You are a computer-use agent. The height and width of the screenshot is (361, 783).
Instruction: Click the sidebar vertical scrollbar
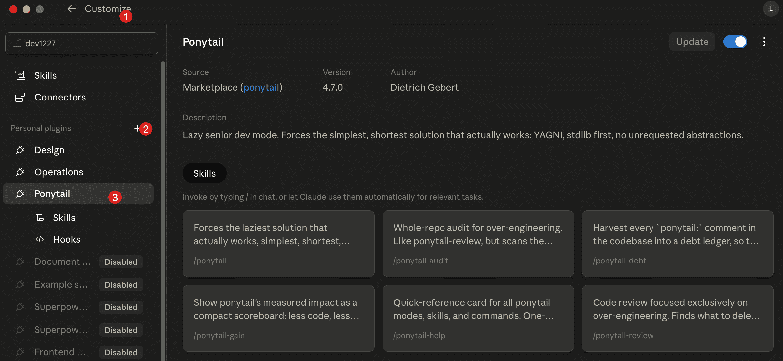(163, 211)
